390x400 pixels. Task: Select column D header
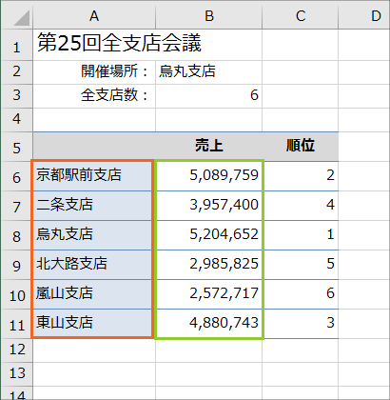pos(364,15)
